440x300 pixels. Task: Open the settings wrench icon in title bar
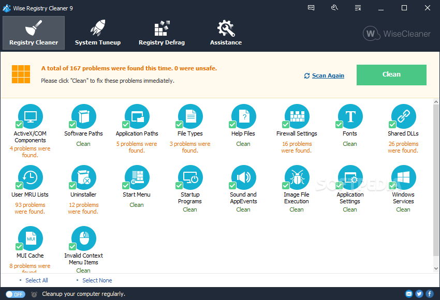coord(334,8)
